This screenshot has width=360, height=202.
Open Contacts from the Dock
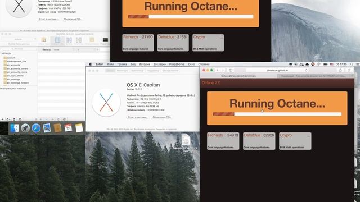click(57, 128)
